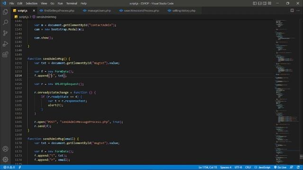The image size is (303, 170).
Task: Open the Edit menu
Action: point(20,3)
